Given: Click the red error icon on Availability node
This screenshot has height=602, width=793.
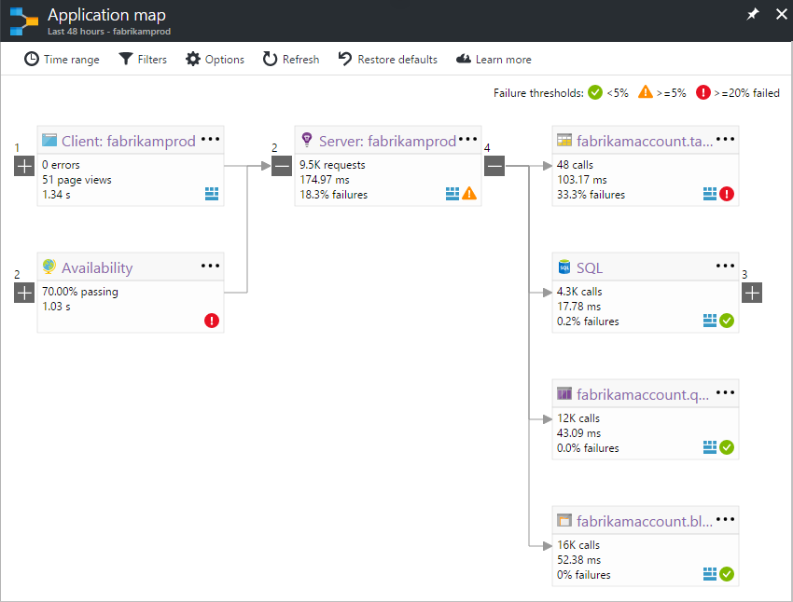Looking at the screenshot, I should (x=212, y=321).
